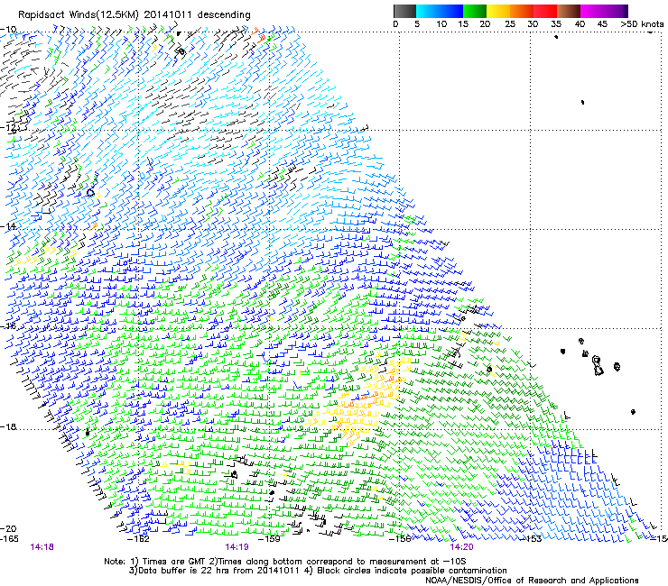Click the -20 latitude axis label
The height and width of the screenshot is (586, 668).
point(8,528)
